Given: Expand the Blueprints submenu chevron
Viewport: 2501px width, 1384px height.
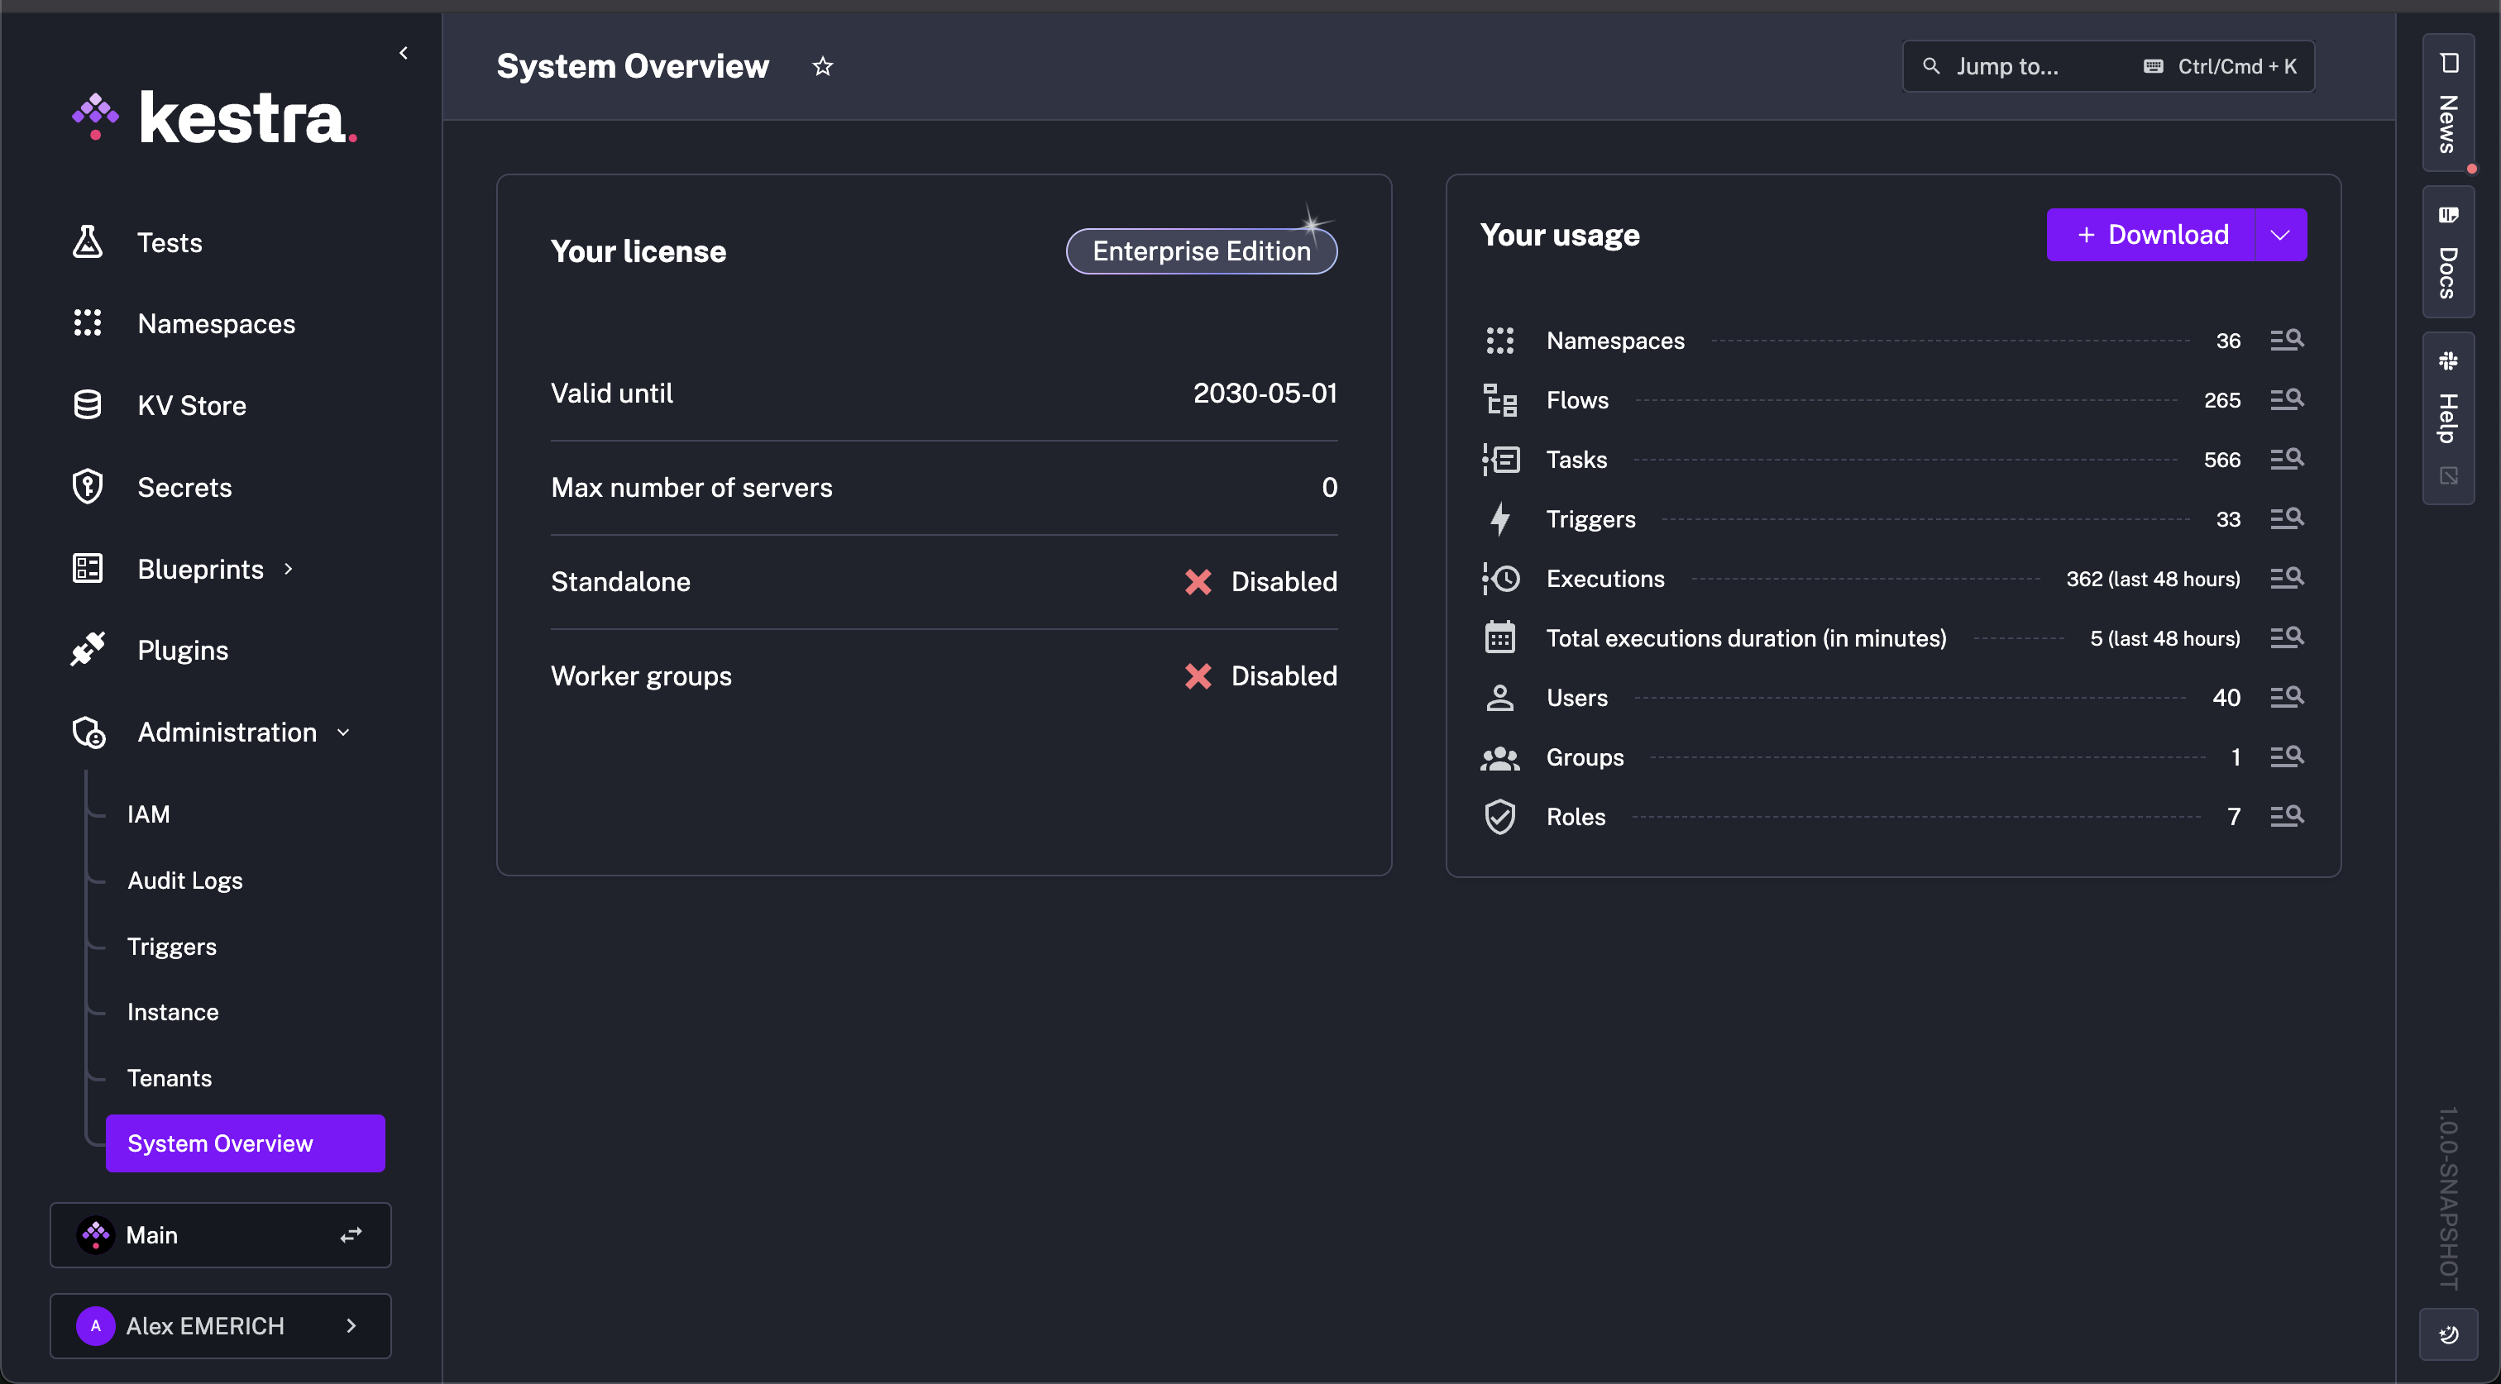Looking at the screenshot, I should coord(289,569).
